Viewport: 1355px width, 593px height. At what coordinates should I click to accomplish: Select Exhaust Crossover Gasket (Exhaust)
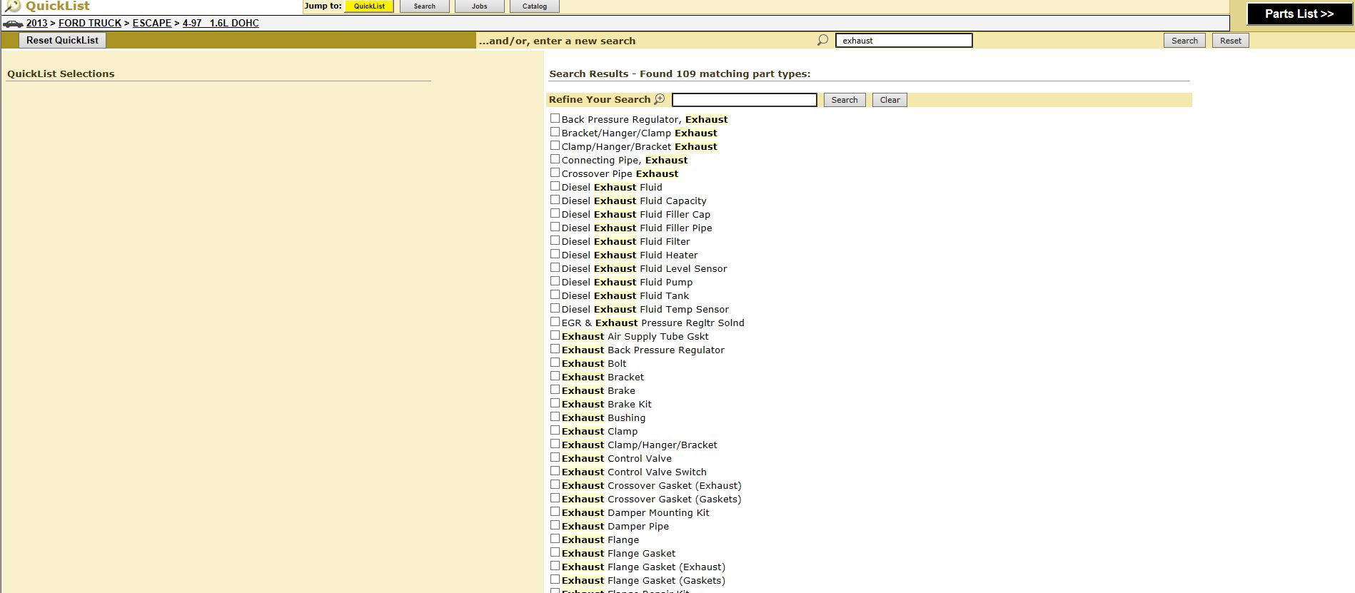click(x=555, y=485)
